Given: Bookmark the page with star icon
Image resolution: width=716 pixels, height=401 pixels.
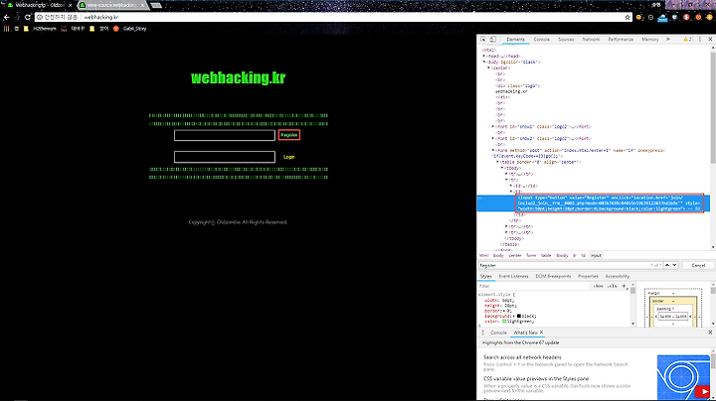Looking at the screenshot, I should coord(627,17).
